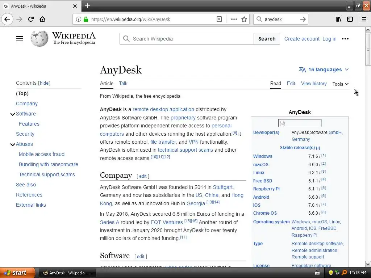Bookmark this page with the star icon

pyautogui.click(x=244, y=20)
